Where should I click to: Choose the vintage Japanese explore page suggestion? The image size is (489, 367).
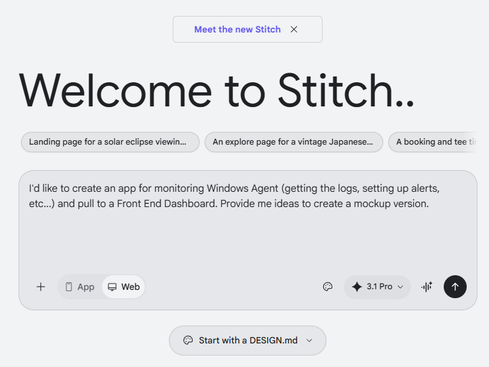click(x=294, y=142)
